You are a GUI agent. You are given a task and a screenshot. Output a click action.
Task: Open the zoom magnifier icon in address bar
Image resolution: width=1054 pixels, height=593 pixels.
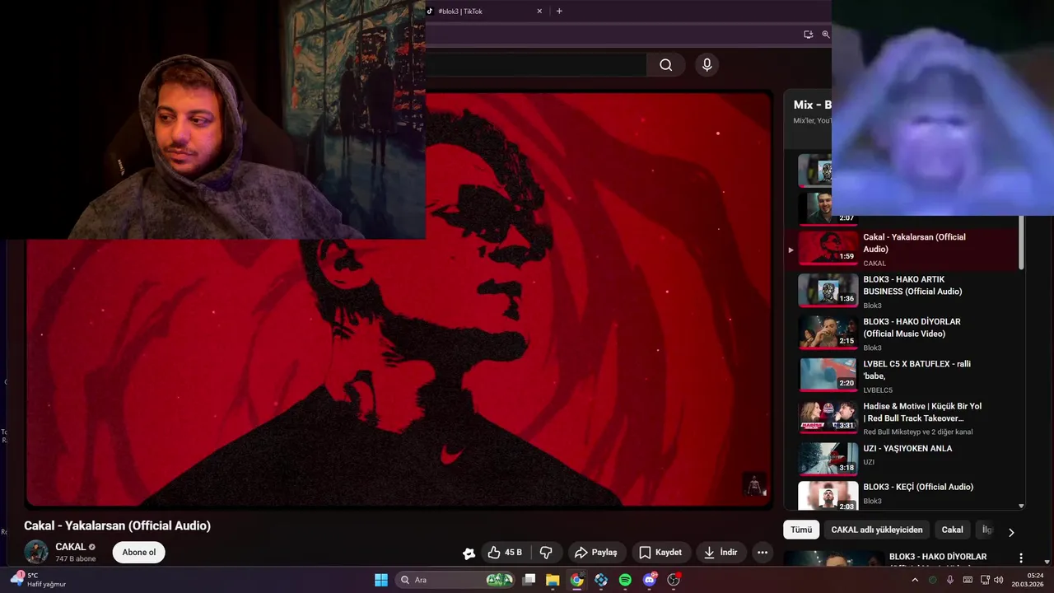coord(826,35)
